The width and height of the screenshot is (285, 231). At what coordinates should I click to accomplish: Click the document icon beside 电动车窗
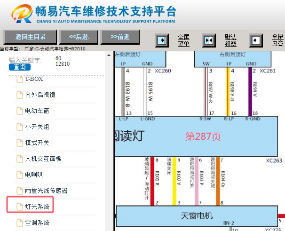(20, 111)
